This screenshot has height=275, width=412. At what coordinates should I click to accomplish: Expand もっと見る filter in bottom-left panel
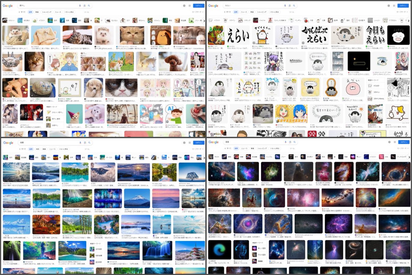point(64,149)
